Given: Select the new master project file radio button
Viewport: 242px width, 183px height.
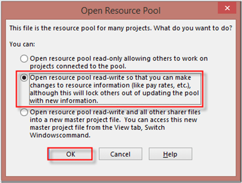Looking at the screenshot, I should (x=25, y=112).
